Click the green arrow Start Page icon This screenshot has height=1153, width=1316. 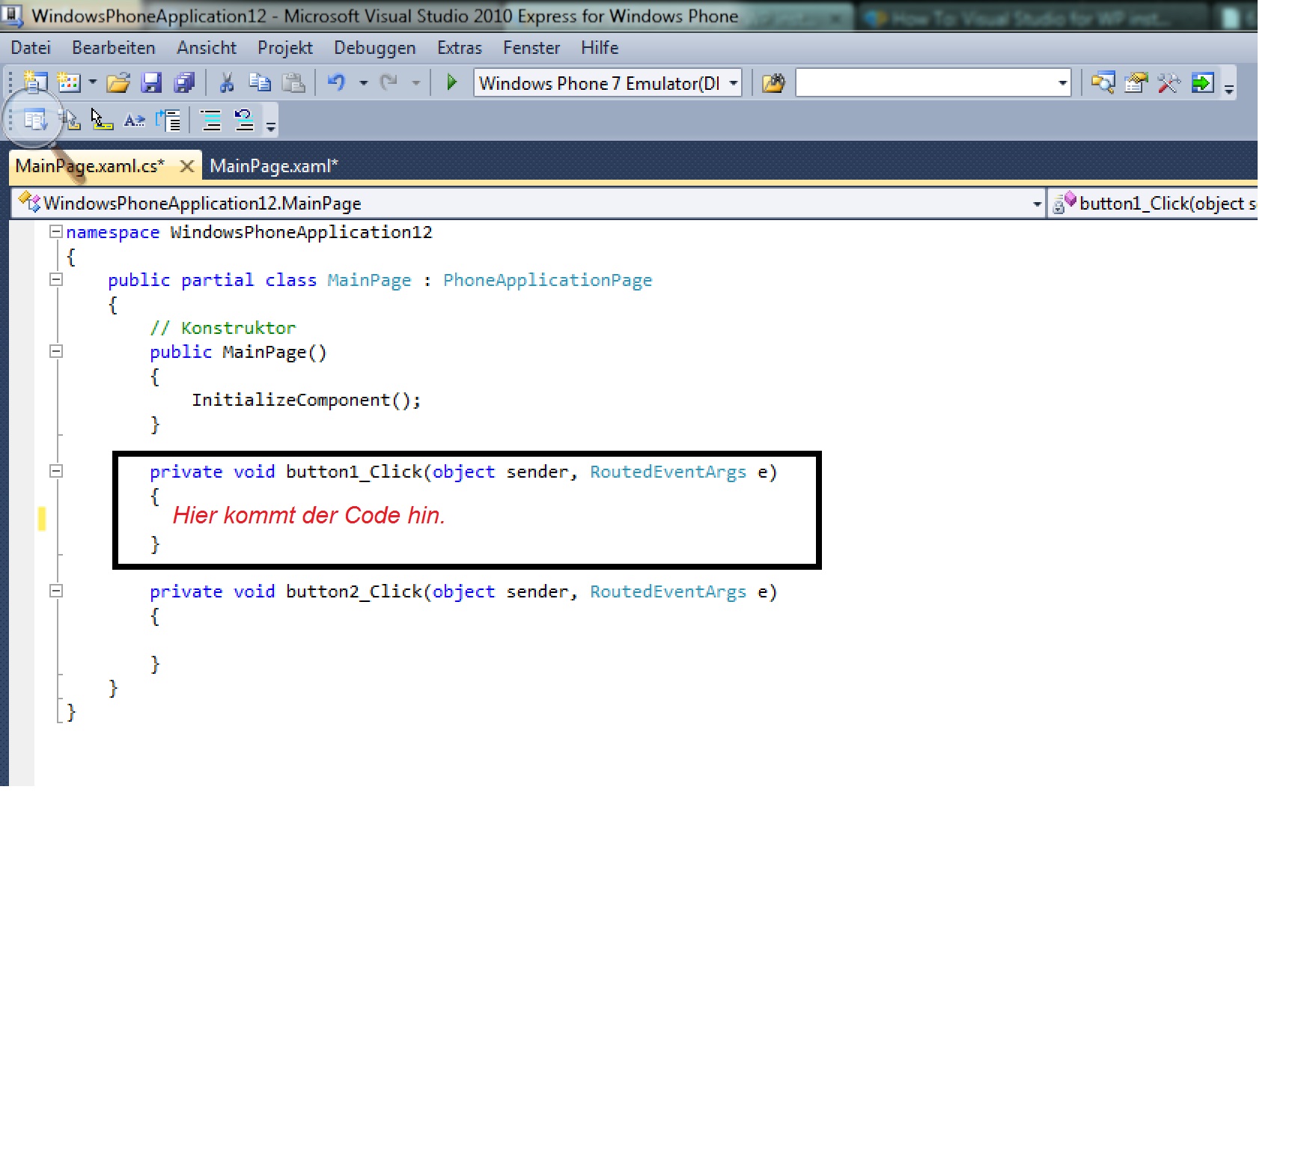click(x=1202, y=82)
